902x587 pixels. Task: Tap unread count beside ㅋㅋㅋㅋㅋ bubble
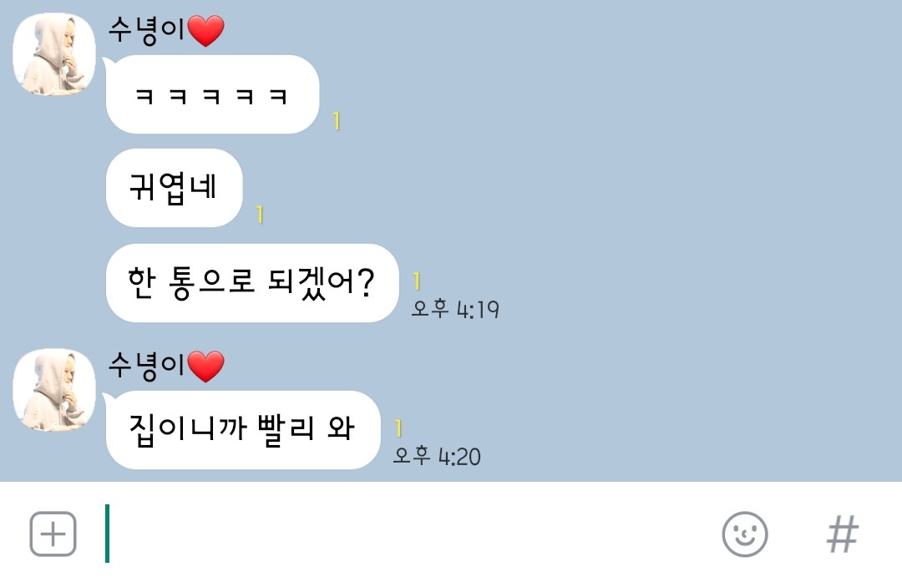(x=337, y=121)
